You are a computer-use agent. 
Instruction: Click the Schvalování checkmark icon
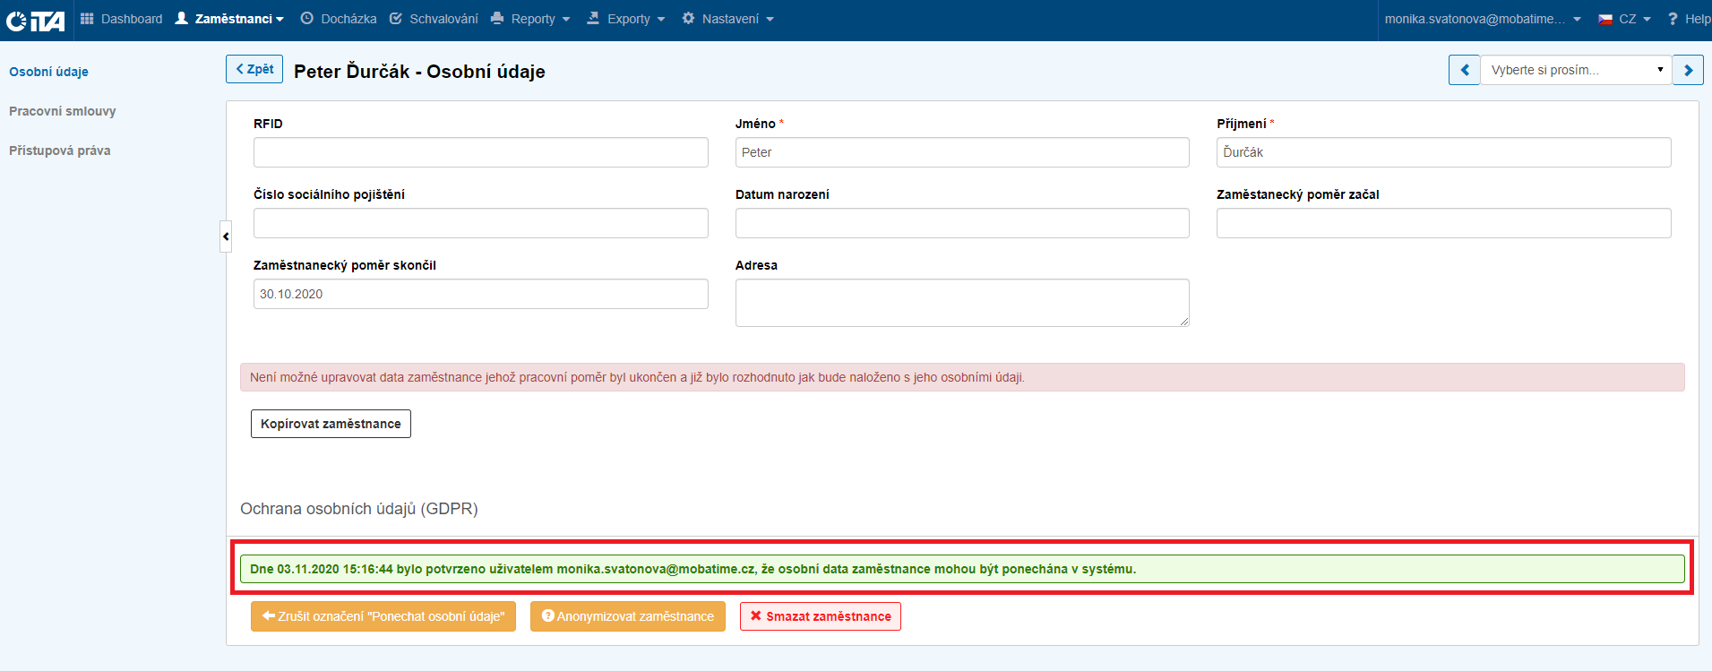pos(396,19)
